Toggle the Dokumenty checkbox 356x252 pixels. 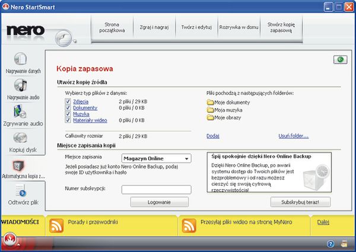click(68, 107)
